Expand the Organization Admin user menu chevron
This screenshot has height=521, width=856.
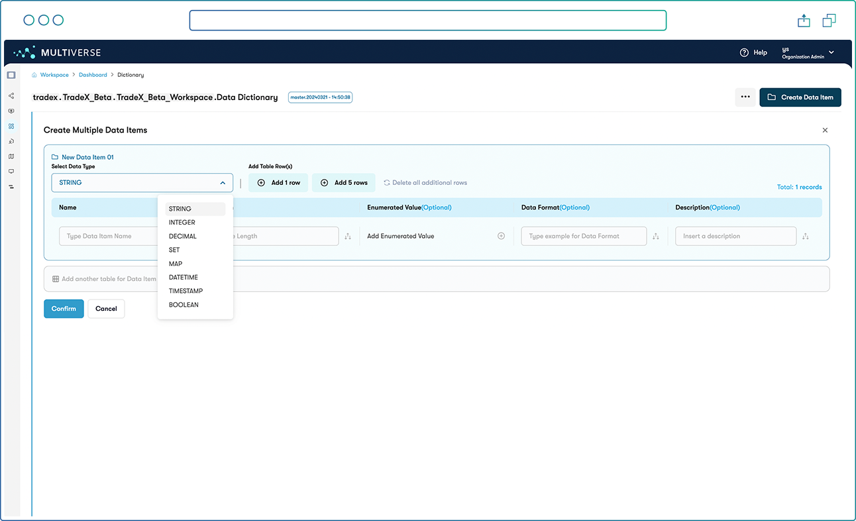(x=831, y=52)
